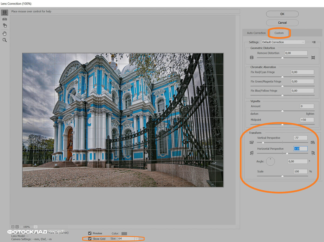Click the Vignette Amount value field

pyautogui.click(x=307, y=106)
